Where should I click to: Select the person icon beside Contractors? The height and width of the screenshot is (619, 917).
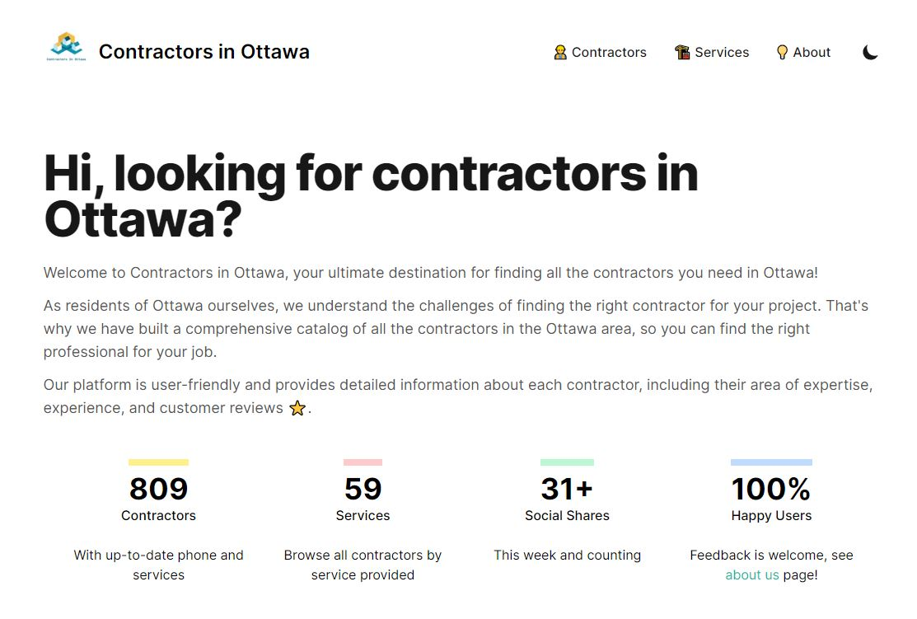(x=560, y=52)
